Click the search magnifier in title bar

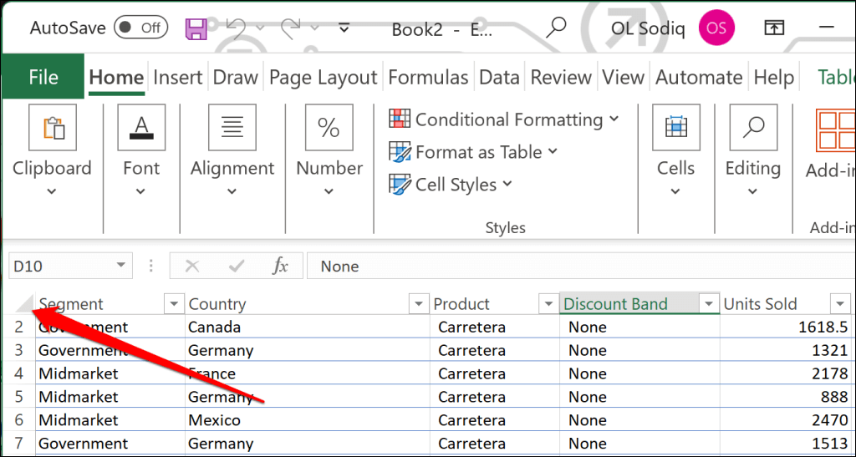556,28
